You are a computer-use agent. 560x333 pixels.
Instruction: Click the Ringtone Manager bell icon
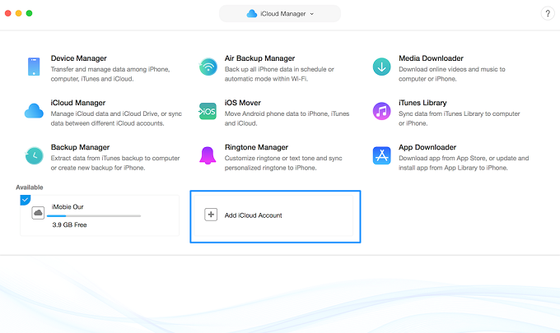point(208,155)
